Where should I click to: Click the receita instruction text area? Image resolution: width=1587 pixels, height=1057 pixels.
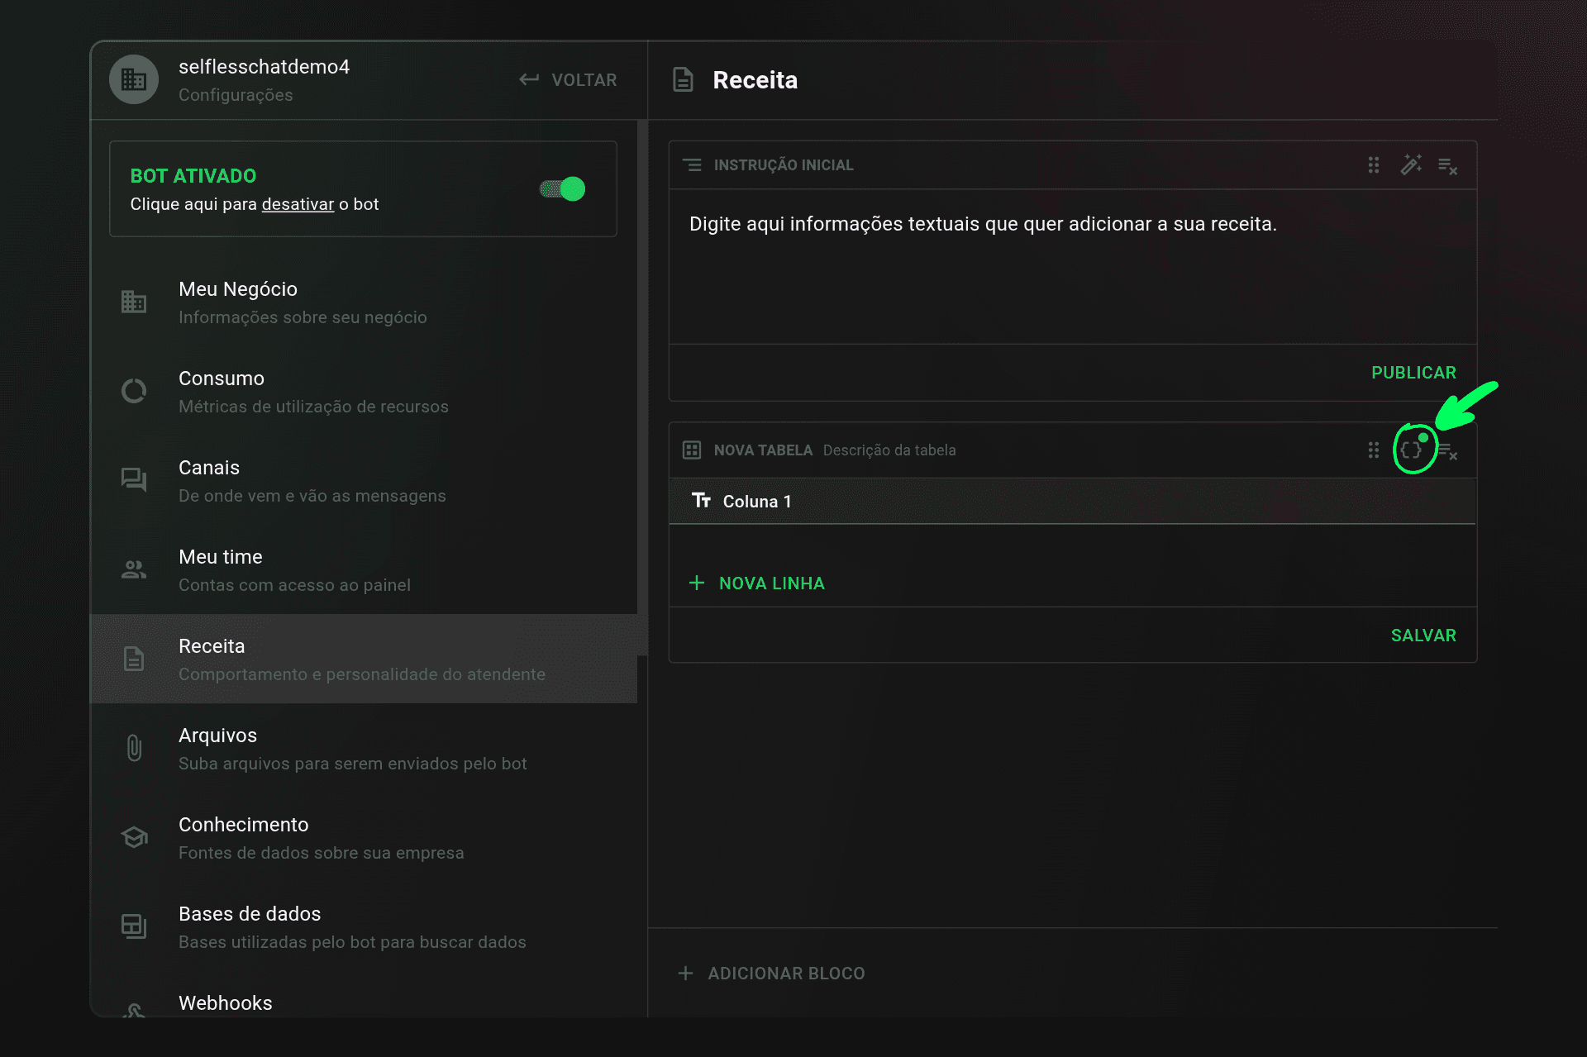click(x=1073, y=266)
